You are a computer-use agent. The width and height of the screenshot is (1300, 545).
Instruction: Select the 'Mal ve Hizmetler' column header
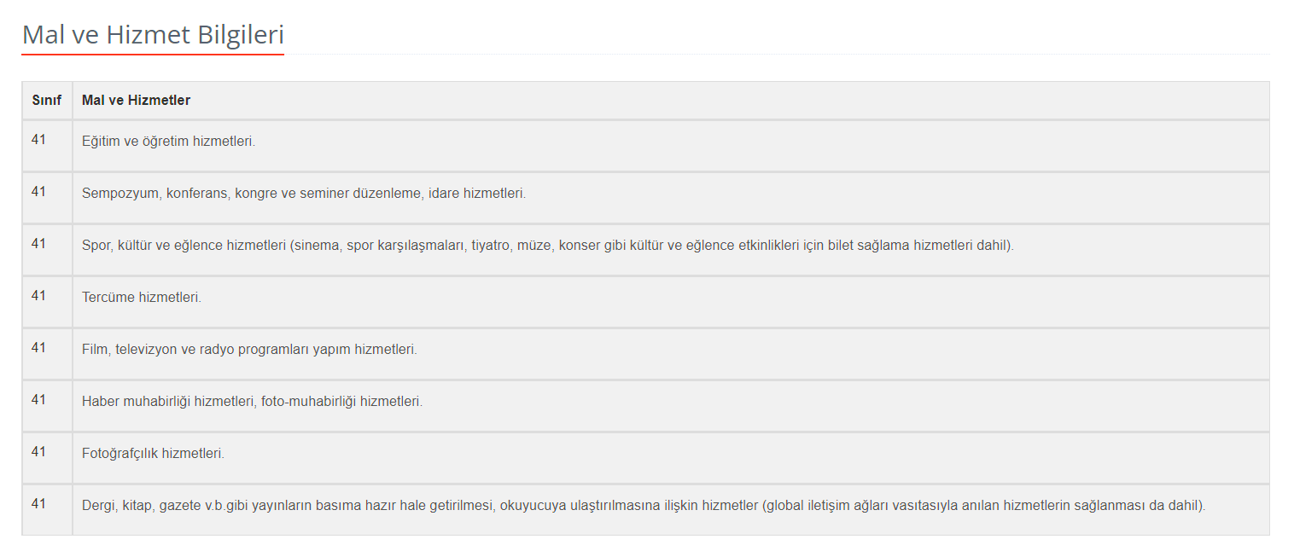(137, 101)
